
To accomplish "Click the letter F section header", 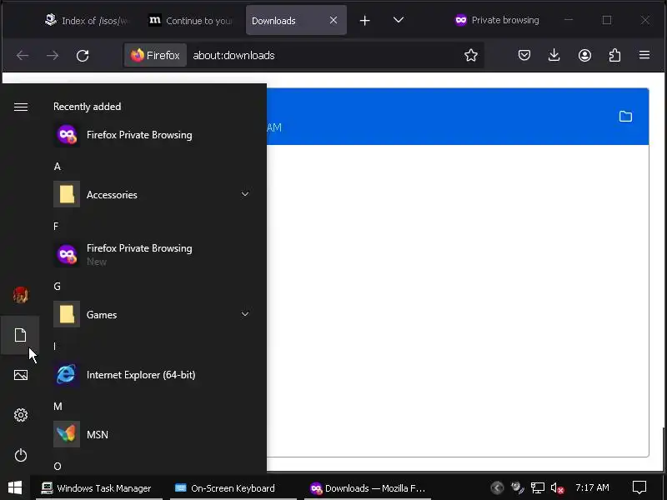I will (56, 226).
